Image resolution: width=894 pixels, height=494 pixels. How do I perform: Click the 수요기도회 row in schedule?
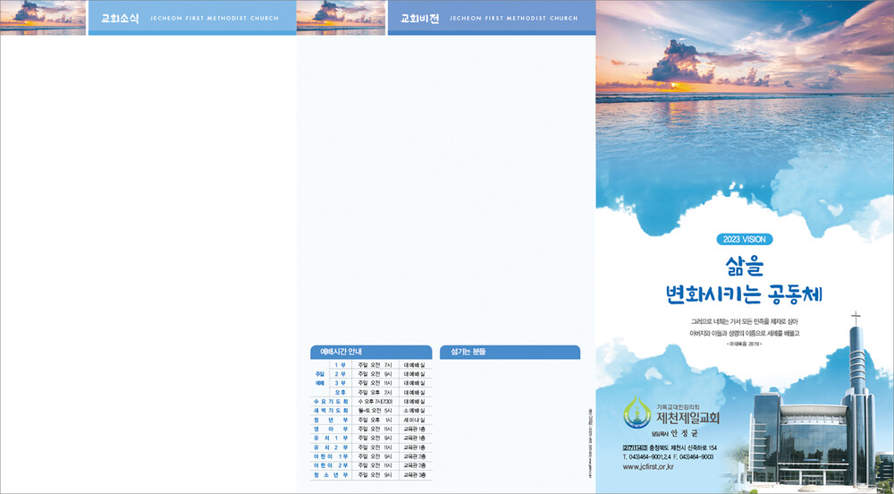330,401
